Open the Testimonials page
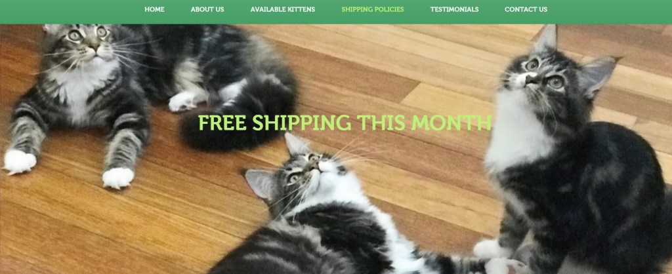The height and width of the screenshot is (274, 672). [454, 9]
